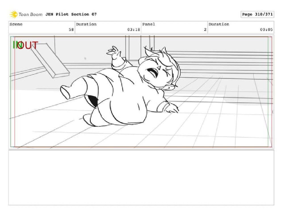This screenshot has width=283, height=218.
Task: Select the 'JEN Pilot Section 07' title text
Action: 71,14
